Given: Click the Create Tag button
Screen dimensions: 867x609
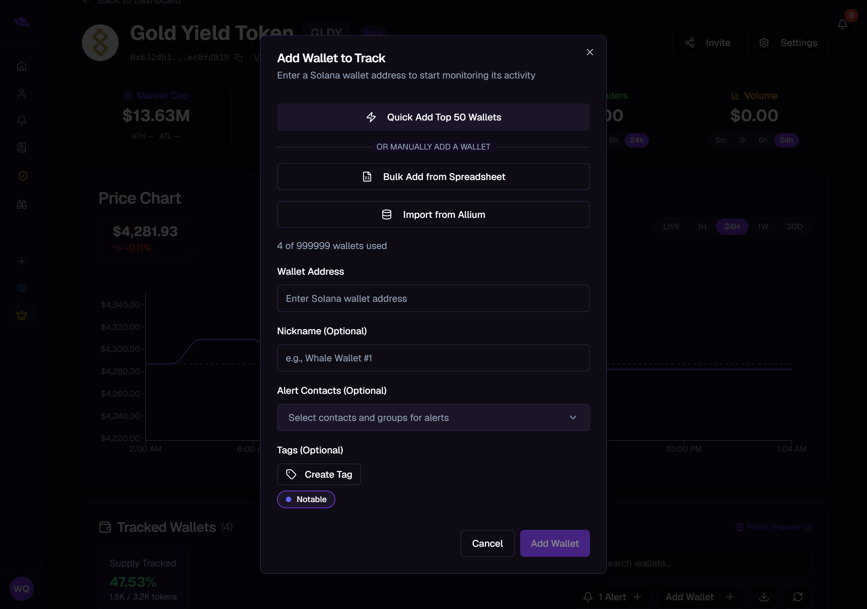Looking at the screenshot, I should (319, 474).
